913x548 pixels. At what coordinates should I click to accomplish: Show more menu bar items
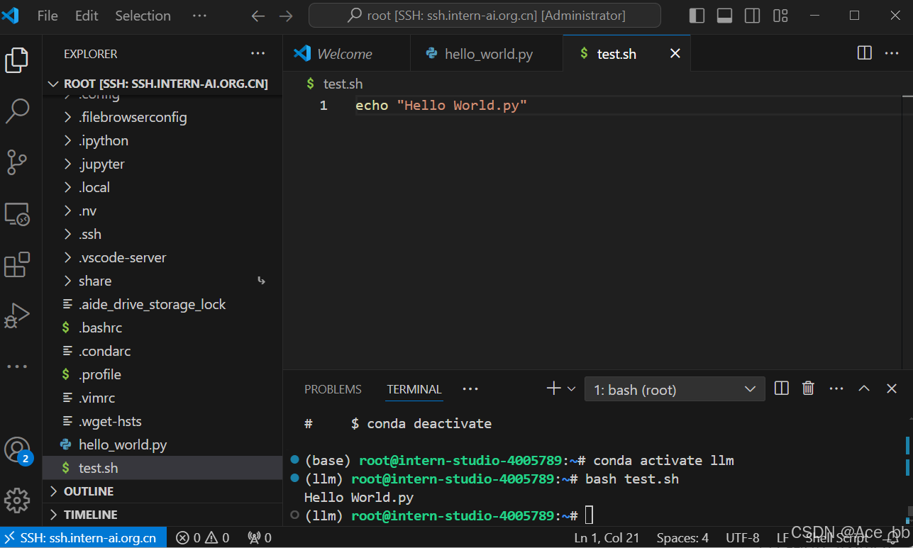coord(199,16)
